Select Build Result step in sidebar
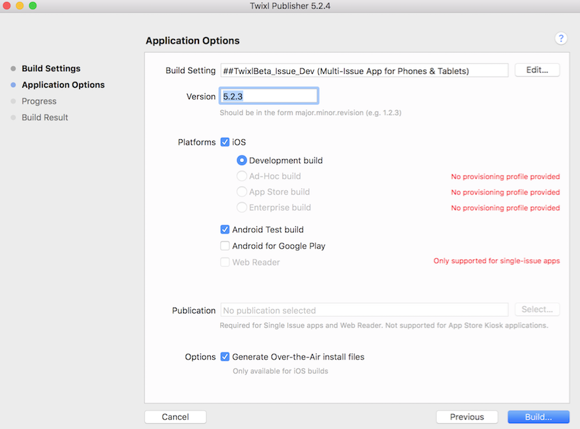Image resolution: width=580 pixels, height=429 pixels. pos(45,117)
